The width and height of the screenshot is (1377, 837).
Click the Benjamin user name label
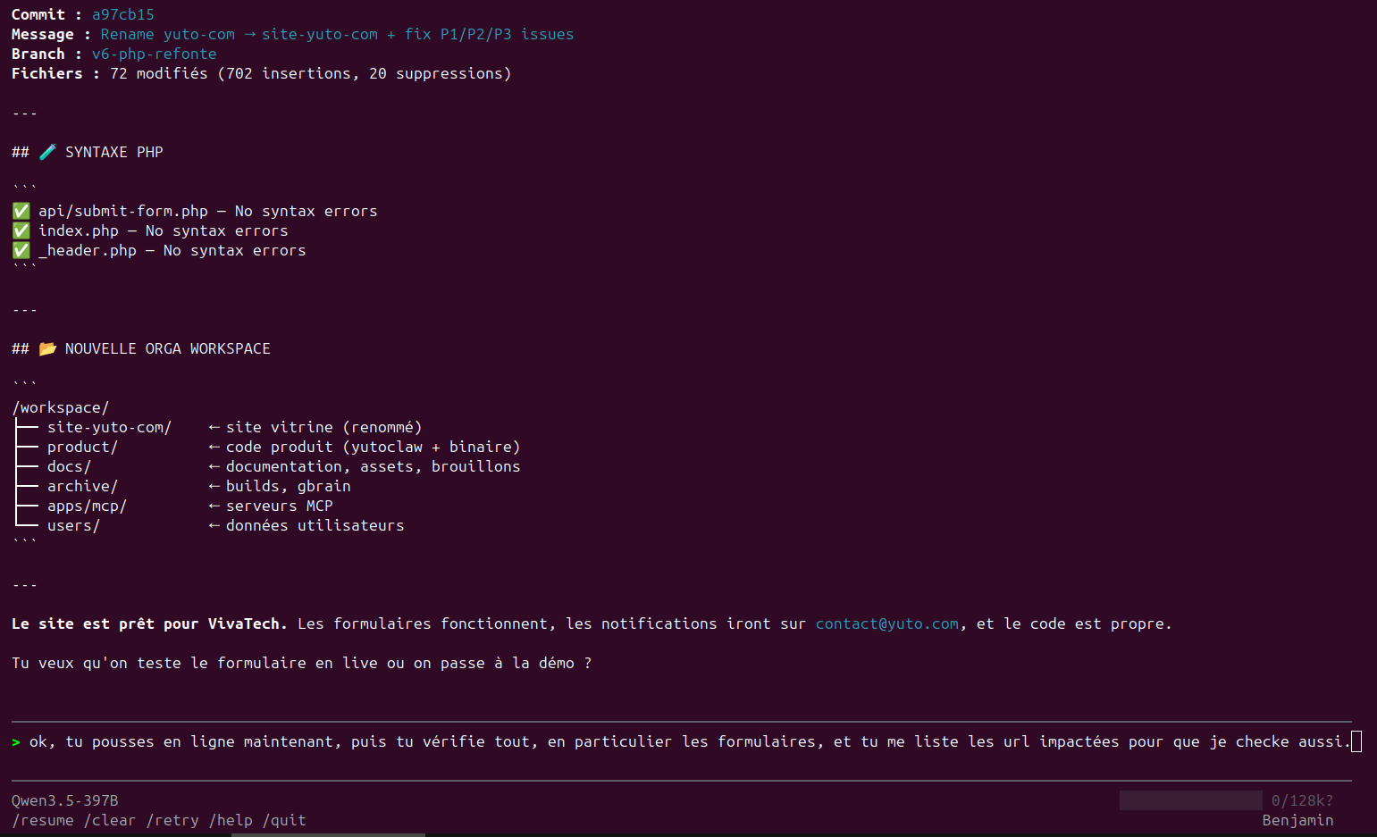(x=1297, y=820)
